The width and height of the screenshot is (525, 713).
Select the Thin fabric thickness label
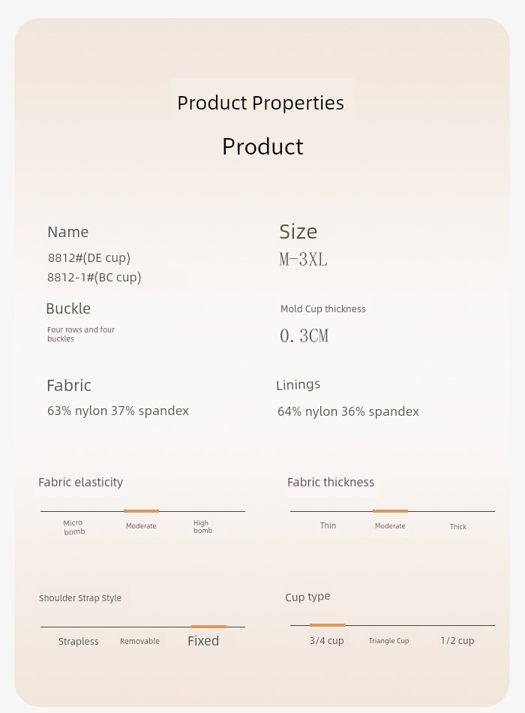328,525
